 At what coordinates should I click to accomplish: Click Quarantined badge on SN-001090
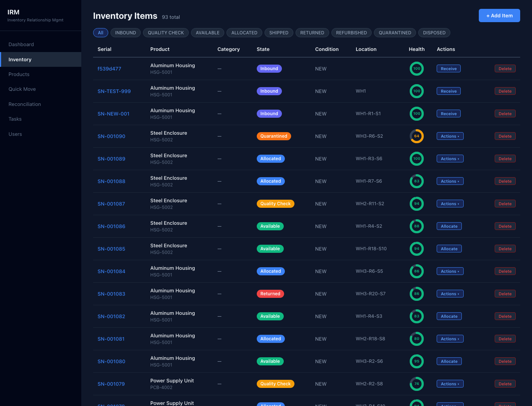pyautogui.click(x=274, y=136)
